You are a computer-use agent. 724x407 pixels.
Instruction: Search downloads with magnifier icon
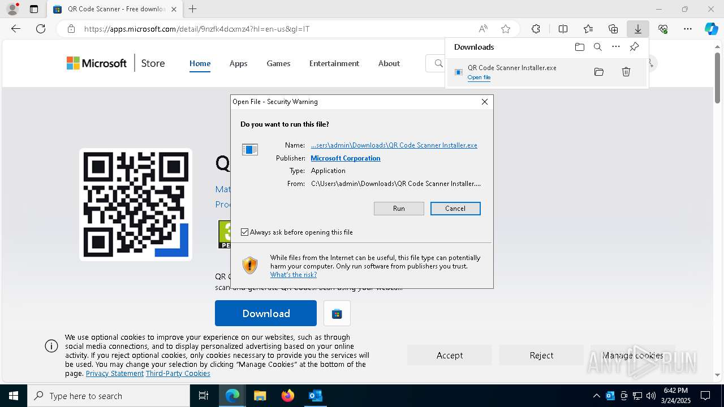tap(597, 47)
